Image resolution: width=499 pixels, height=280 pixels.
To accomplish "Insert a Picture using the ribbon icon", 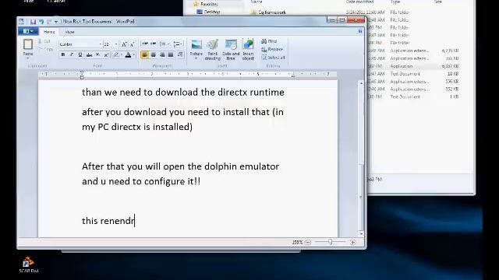I will [x=196, y=45].
